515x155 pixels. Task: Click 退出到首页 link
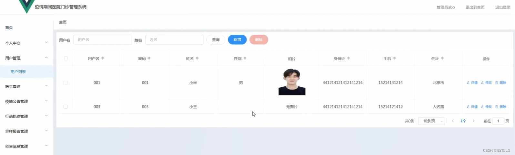[475, 7]
